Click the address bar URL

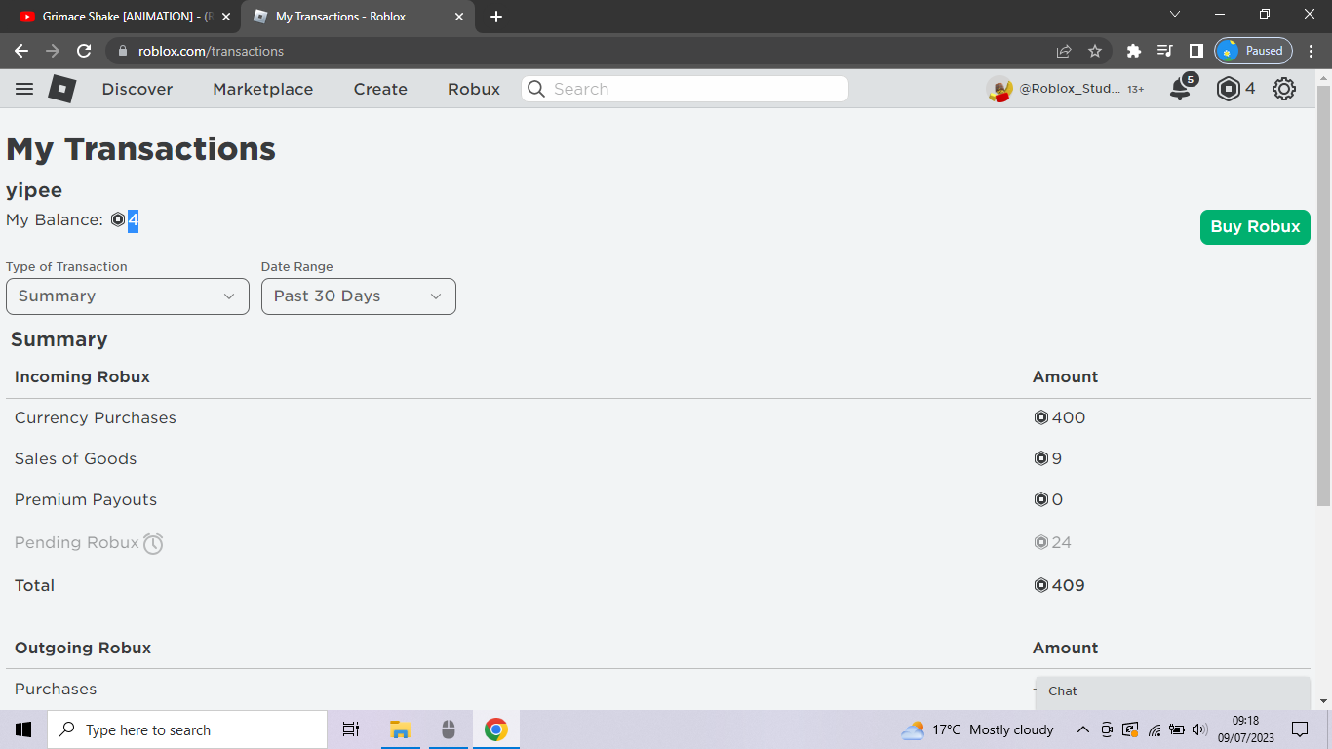click(x=211, y=51)
